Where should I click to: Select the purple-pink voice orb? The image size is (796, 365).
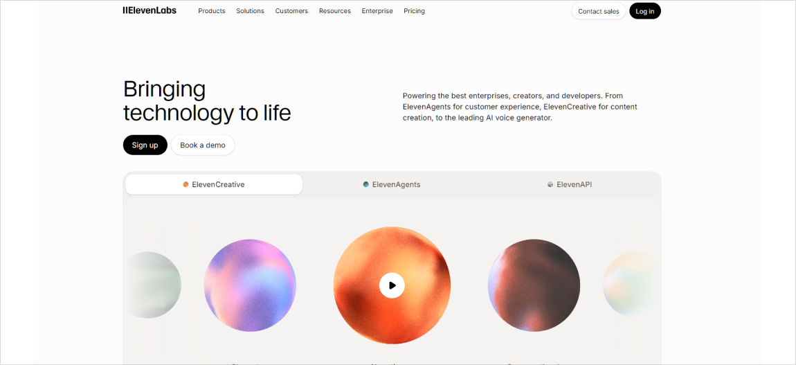tap(251, 285)
